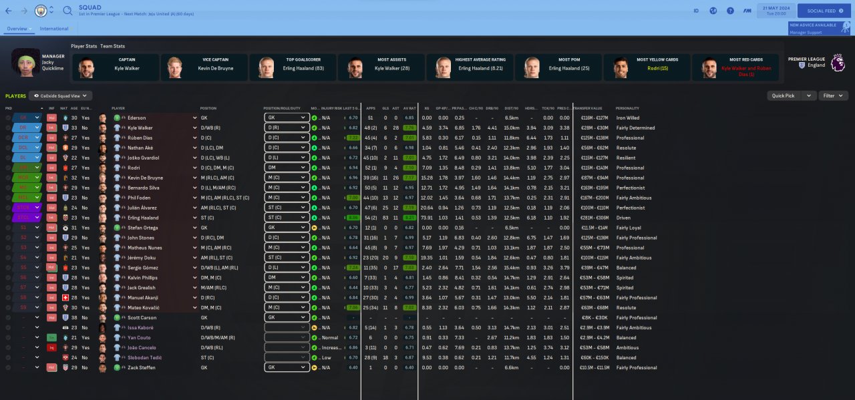Click Rodri's Int info badge

click(x=51, y=168)
